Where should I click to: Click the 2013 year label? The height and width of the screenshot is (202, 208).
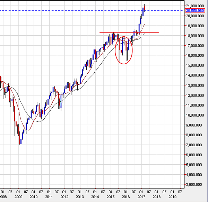80,197
